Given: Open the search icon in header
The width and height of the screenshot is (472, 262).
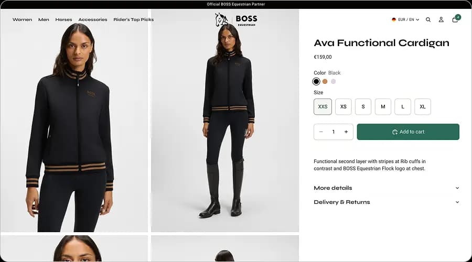Looking at the screenshot, I should point(428,20).
